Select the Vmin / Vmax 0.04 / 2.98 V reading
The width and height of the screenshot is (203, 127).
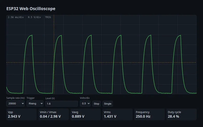(54, 115)
